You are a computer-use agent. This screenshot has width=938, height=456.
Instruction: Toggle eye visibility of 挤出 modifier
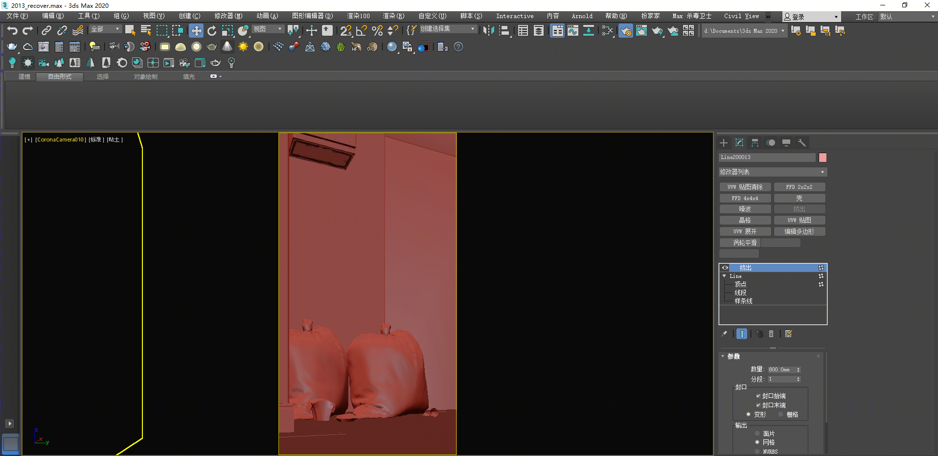[725, 268]
